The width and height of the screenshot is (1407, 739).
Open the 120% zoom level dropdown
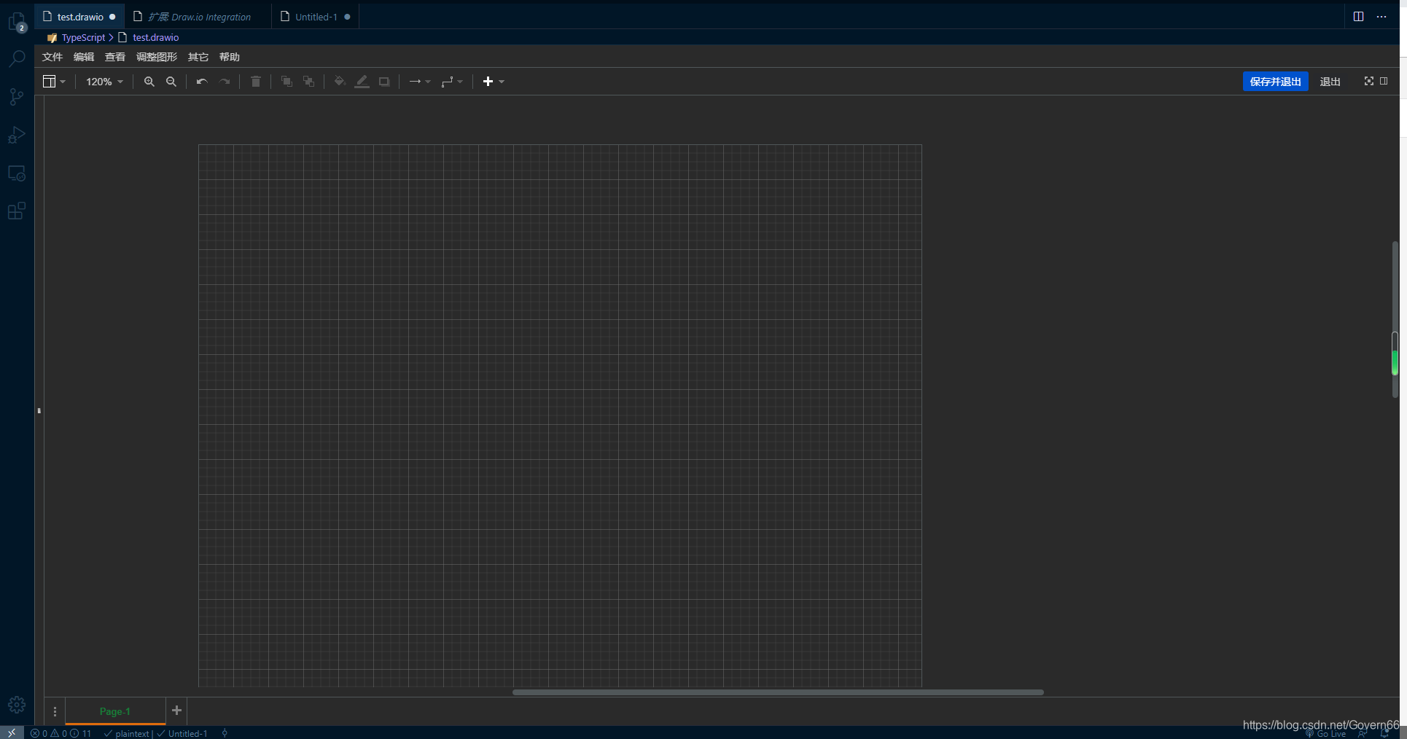tap(104, 82)
